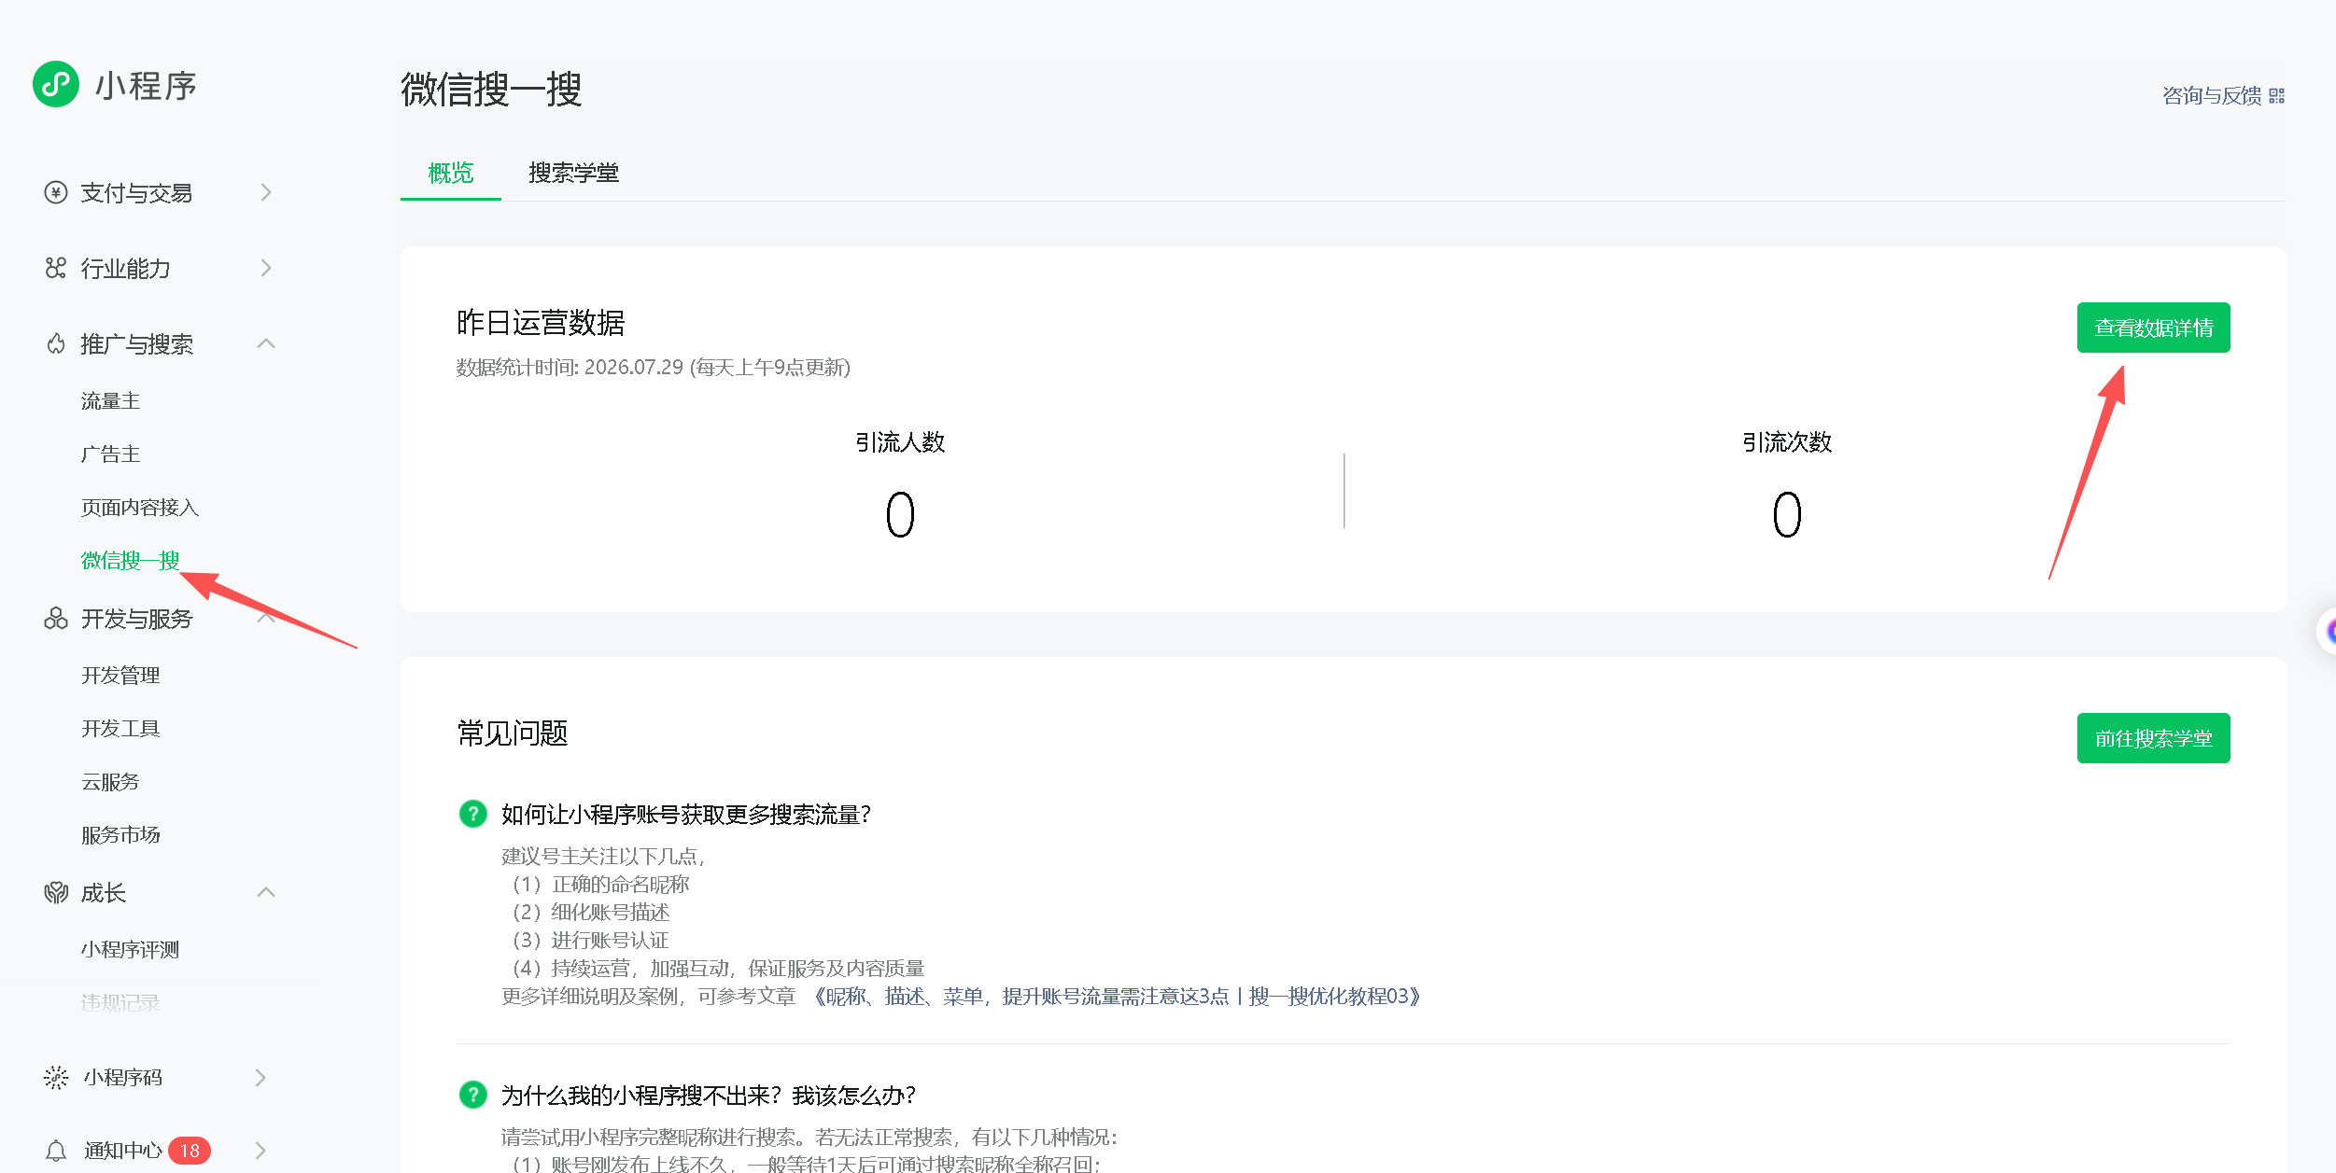Screen dimensions: 2336x1173
Task: Click the question icon beside 如何让小程序账号获取更多搜索流量
Action: pos(473,814)
